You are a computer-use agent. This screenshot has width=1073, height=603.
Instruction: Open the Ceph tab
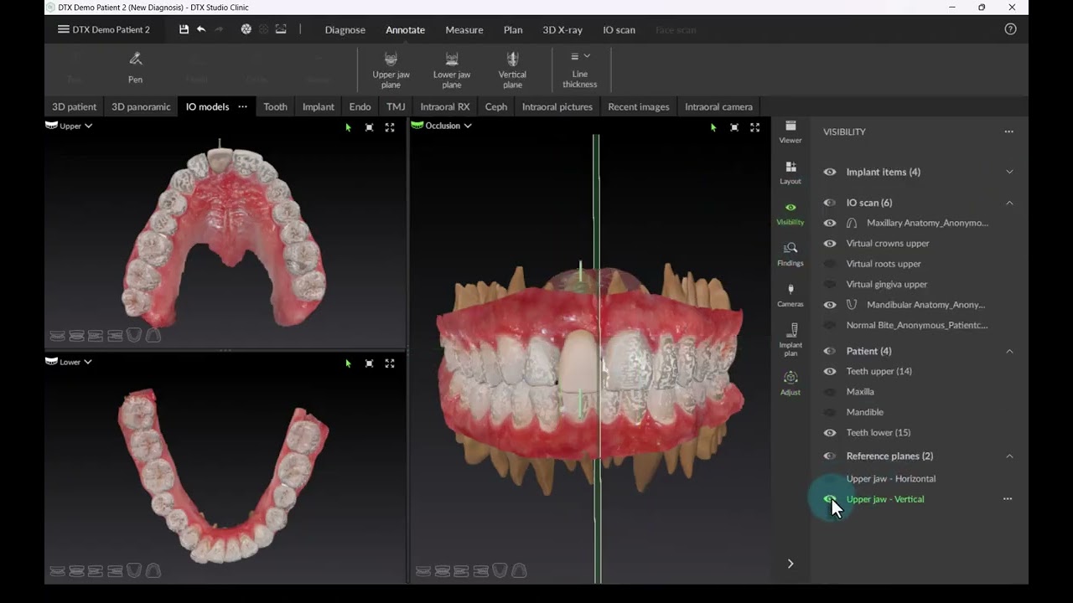(x=496, y=106)
